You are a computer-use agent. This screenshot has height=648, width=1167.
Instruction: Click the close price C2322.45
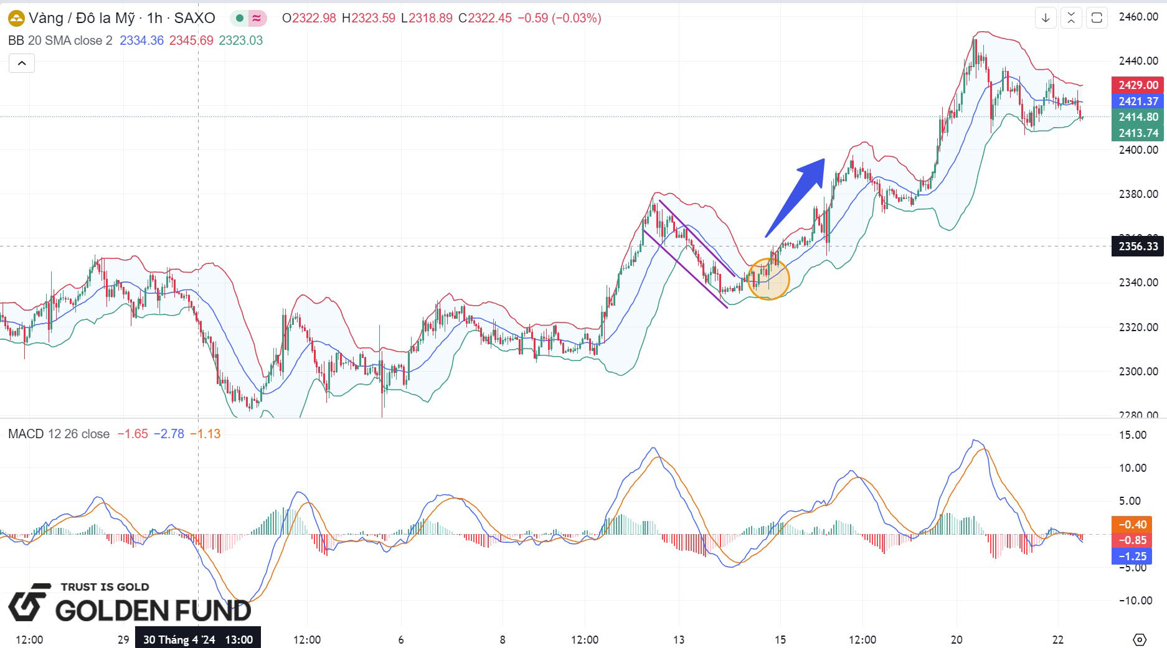[485, 18]
